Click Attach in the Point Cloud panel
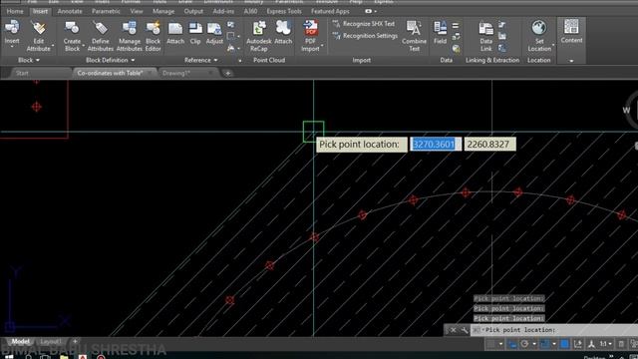 tap(283, 33)
